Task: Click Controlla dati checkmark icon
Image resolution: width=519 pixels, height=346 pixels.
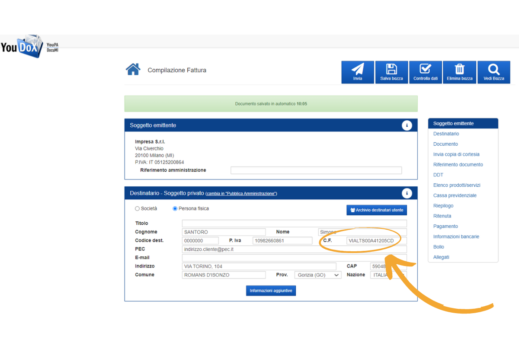Action: click(426, 70)
